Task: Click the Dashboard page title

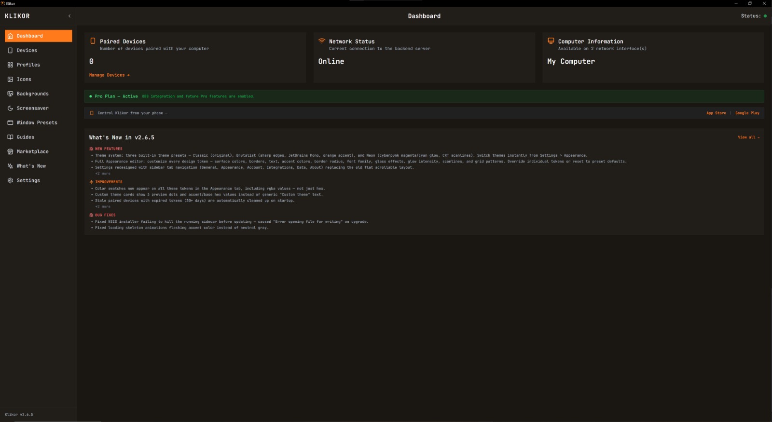Action: [x=424, y=16]
